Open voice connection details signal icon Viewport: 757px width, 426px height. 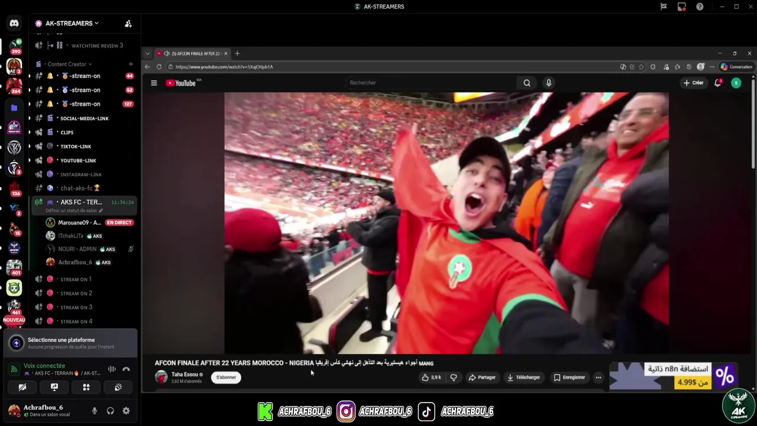pos(14,369)
